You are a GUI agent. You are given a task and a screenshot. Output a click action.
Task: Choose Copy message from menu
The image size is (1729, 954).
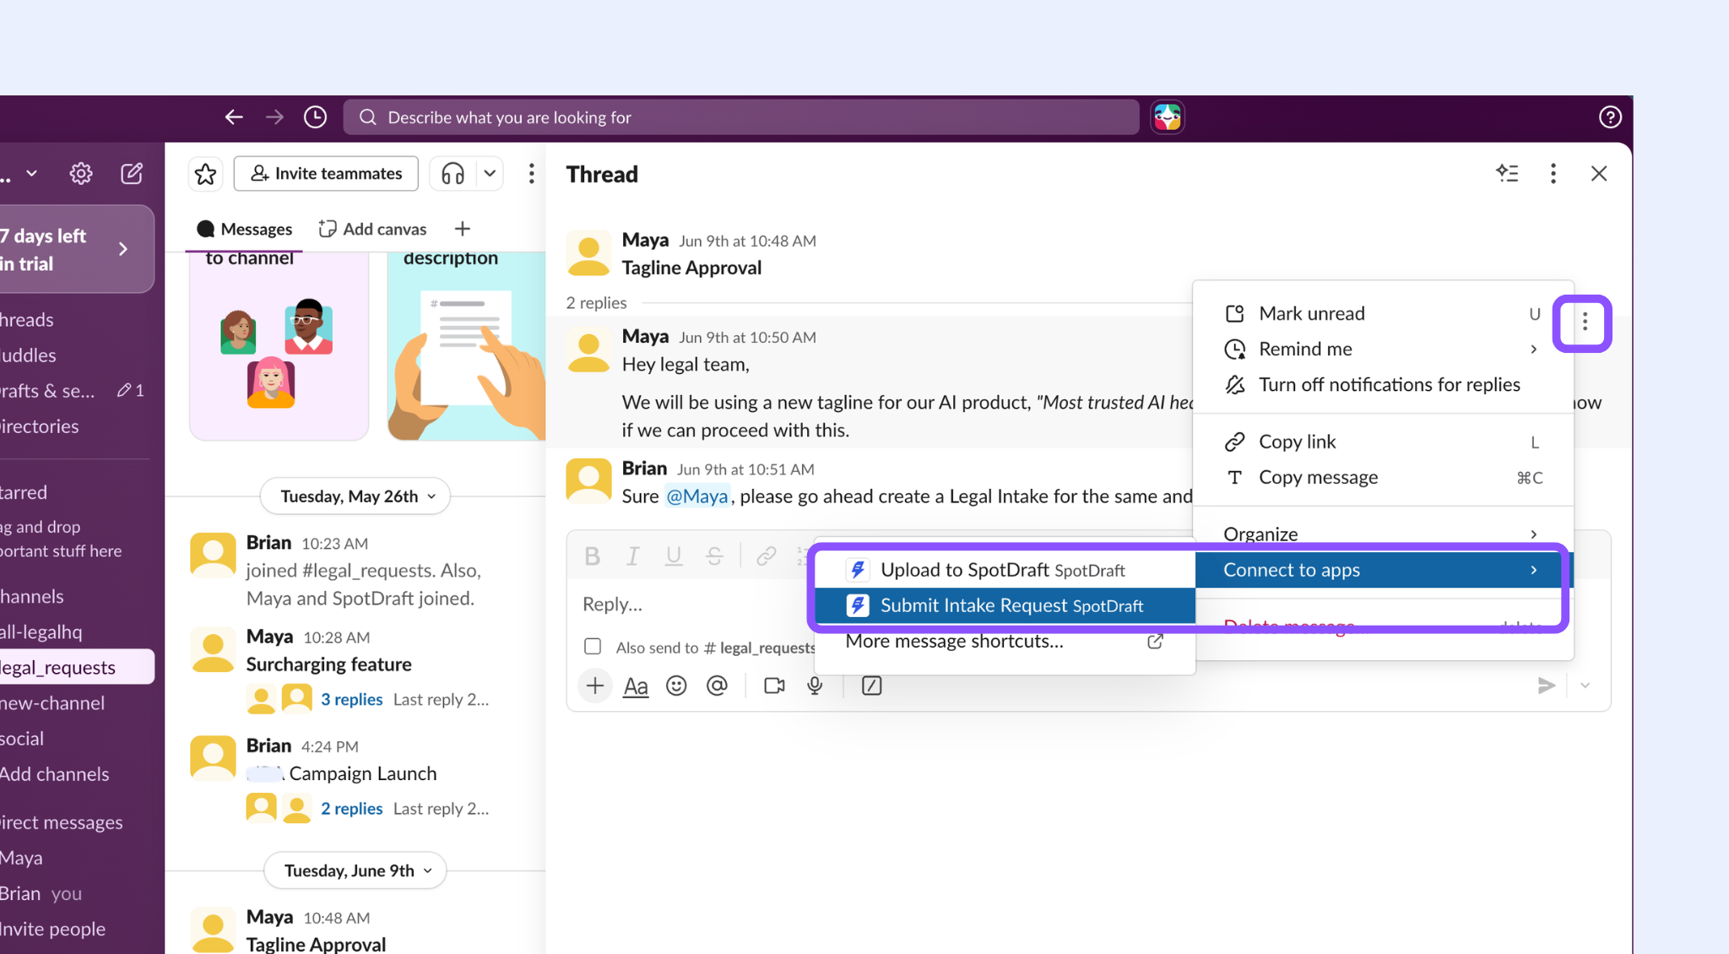[x=1383, y=478]
